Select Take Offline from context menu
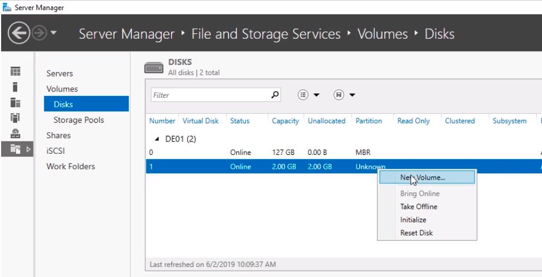 pos(419,207)
